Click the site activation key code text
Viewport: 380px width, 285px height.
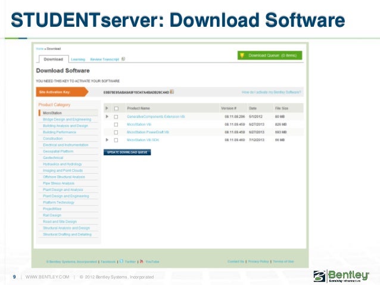[x=136, y=92]
